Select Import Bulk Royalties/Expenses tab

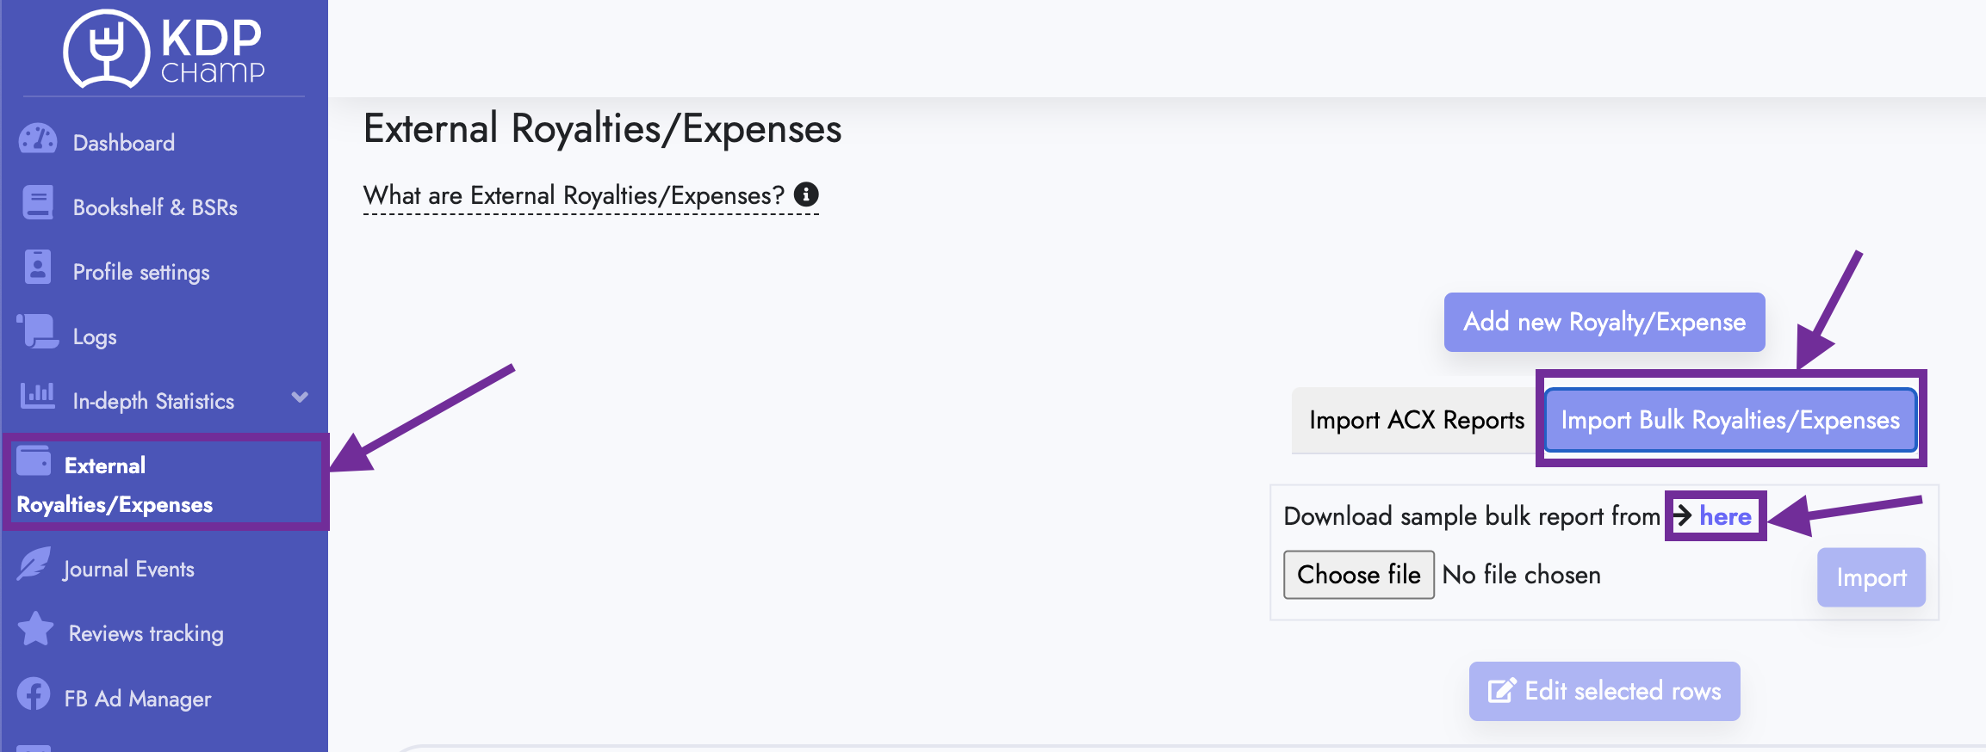pyautogui.click(x=1730, y=420)
